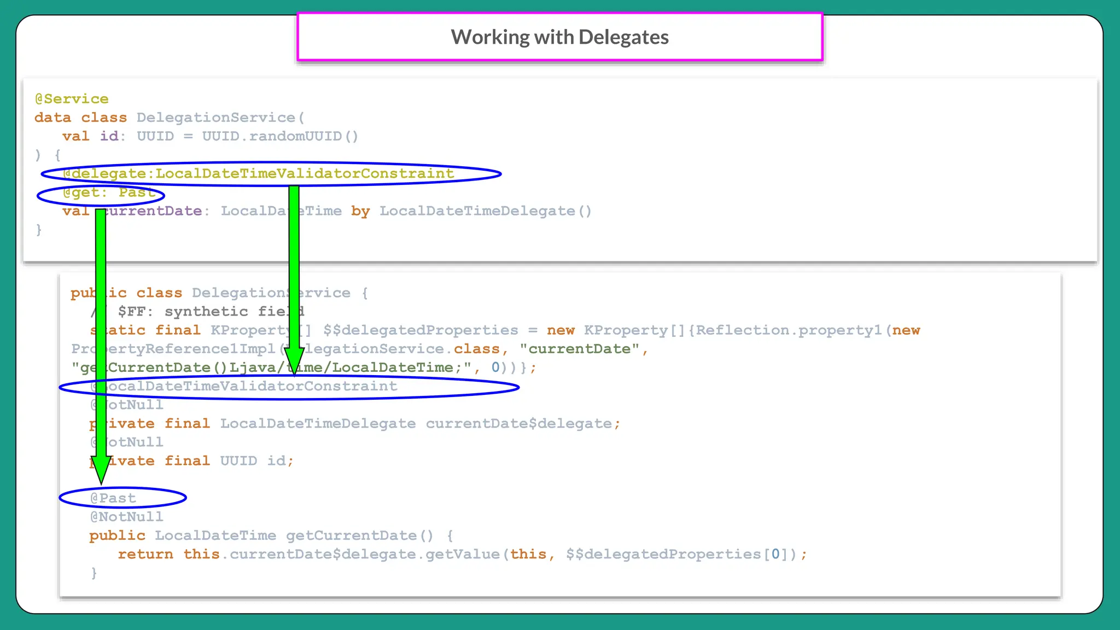Screen dimensions: 1120x630
Task: Click "currentDate$delegate;" in the private final field
Action: (523, 424)
